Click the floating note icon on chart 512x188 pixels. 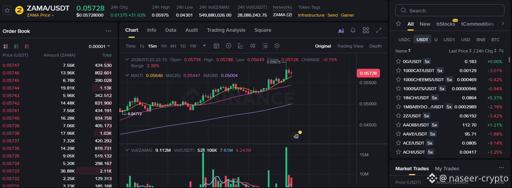coord(296,136)
